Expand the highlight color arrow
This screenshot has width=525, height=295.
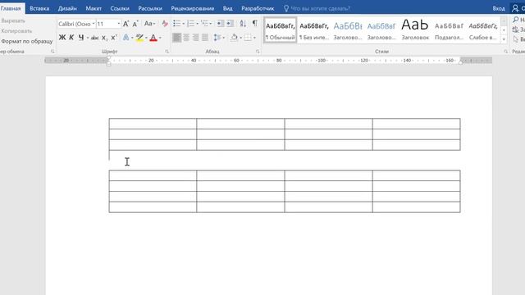(146, 38)
